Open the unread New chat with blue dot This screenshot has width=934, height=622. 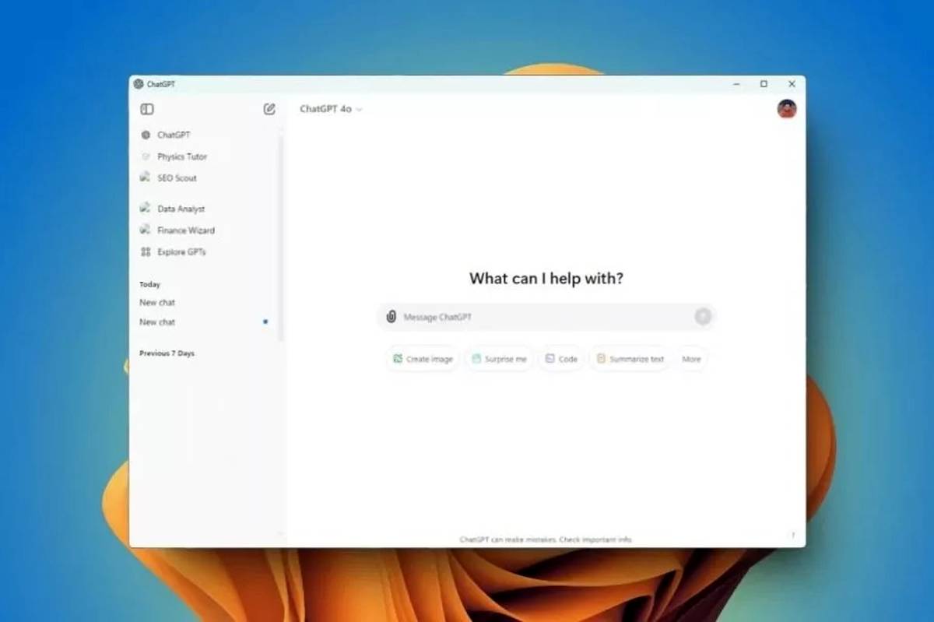157,322
